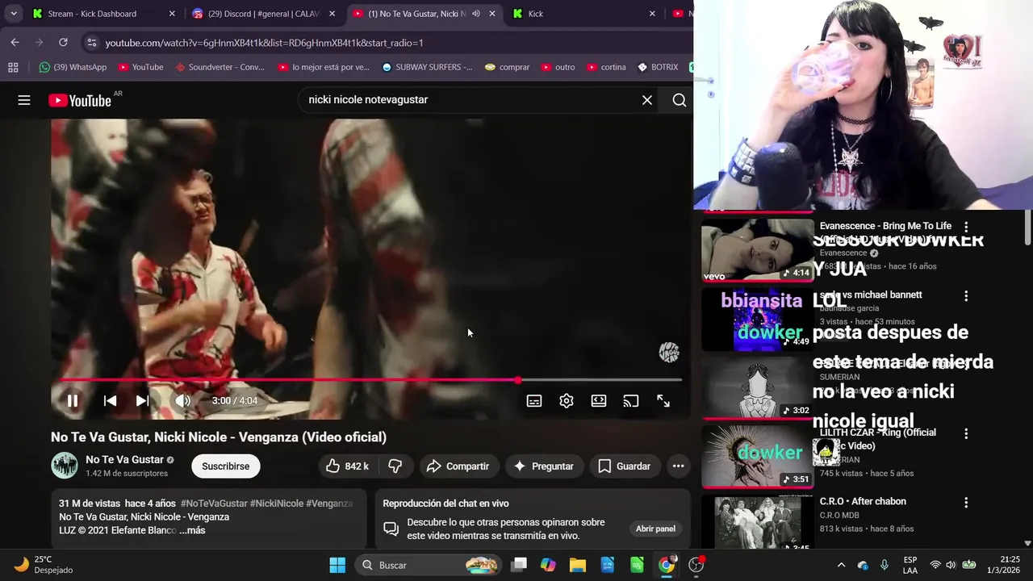Pause the video playback
Viewport: 1033px width, 581px height.
tap(73, 400)
